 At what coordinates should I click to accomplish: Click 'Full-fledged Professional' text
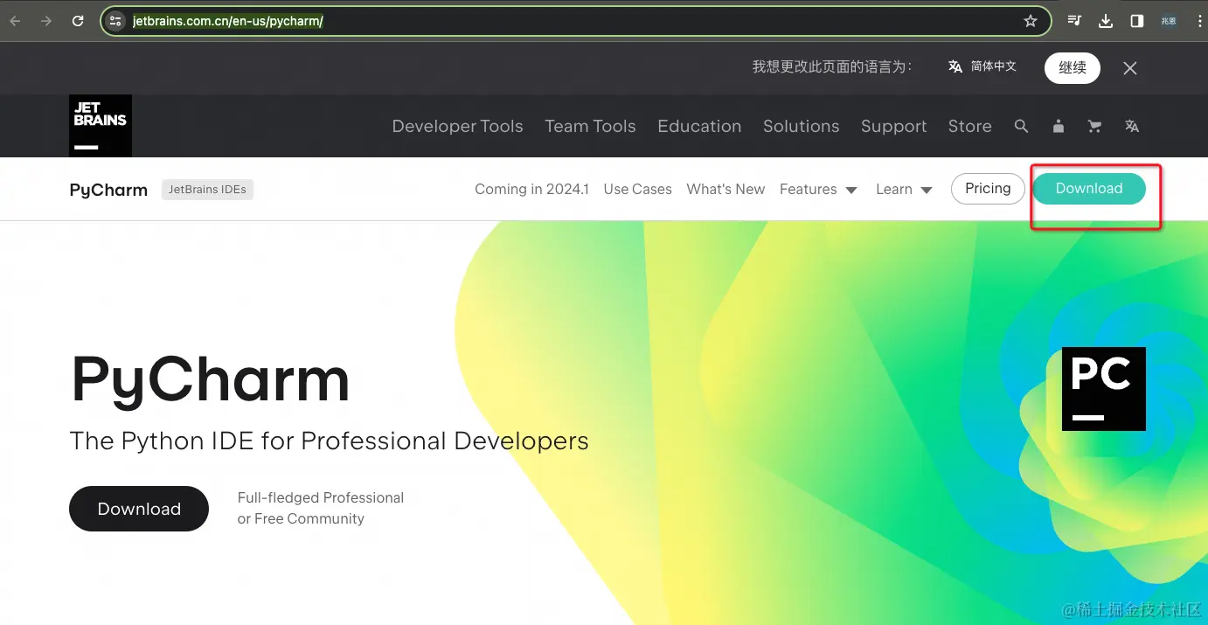pos(321,497)
